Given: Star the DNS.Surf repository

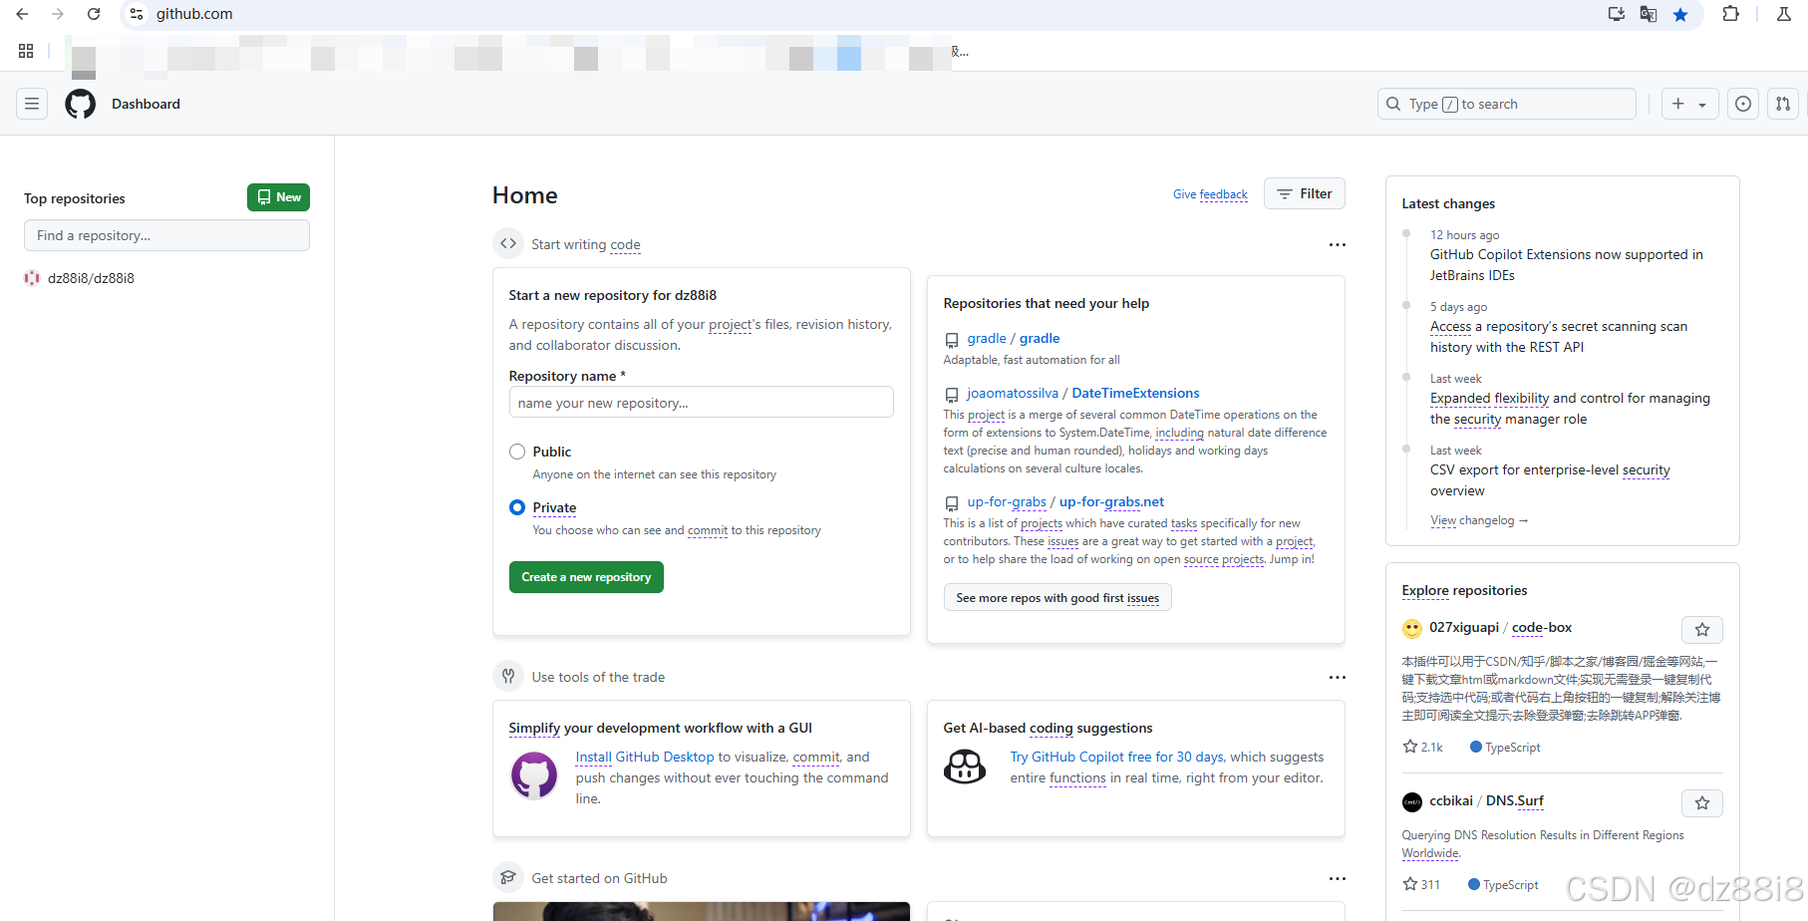Looking at the screenshot, I should pyautogui.click(x=1702, y=803).
